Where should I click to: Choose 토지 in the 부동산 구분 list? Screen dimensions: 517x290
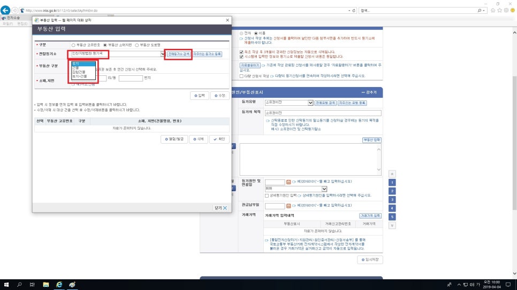(83, 64)
